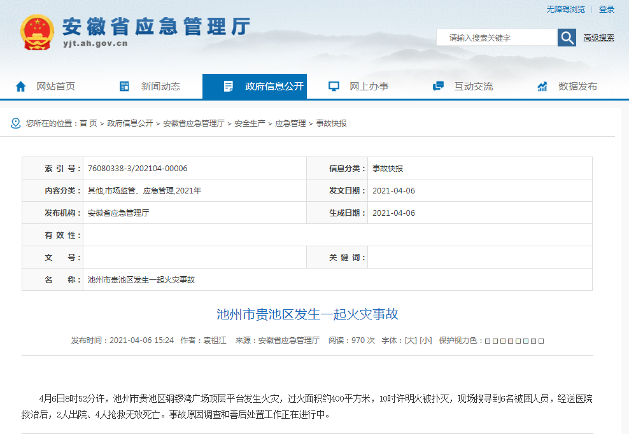
Task: Focus the 请输入搜索关键字 search field
Action: [x=497, y=38]
